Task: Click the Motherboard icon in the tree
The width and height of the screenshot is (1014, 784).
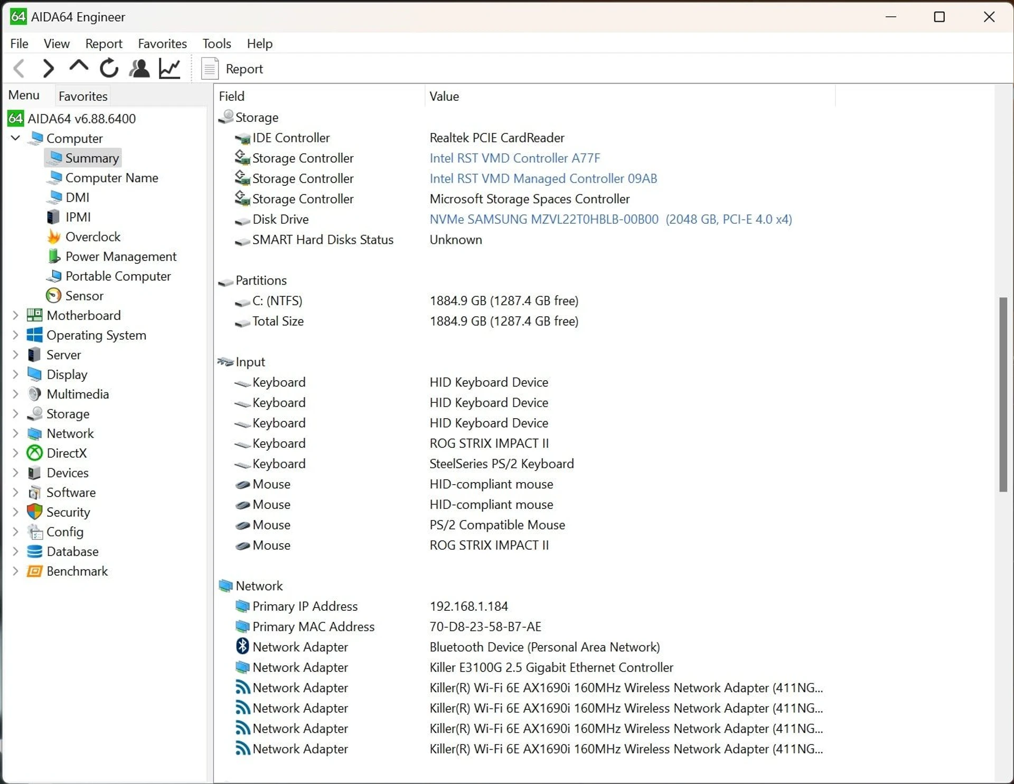Action: [34, 315]
